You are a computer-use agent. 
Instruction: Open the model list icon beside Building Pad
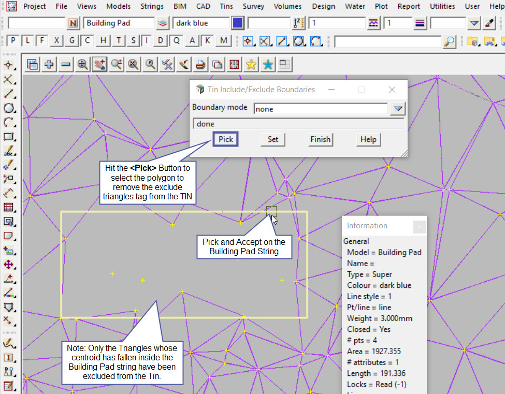coord(163,23)
